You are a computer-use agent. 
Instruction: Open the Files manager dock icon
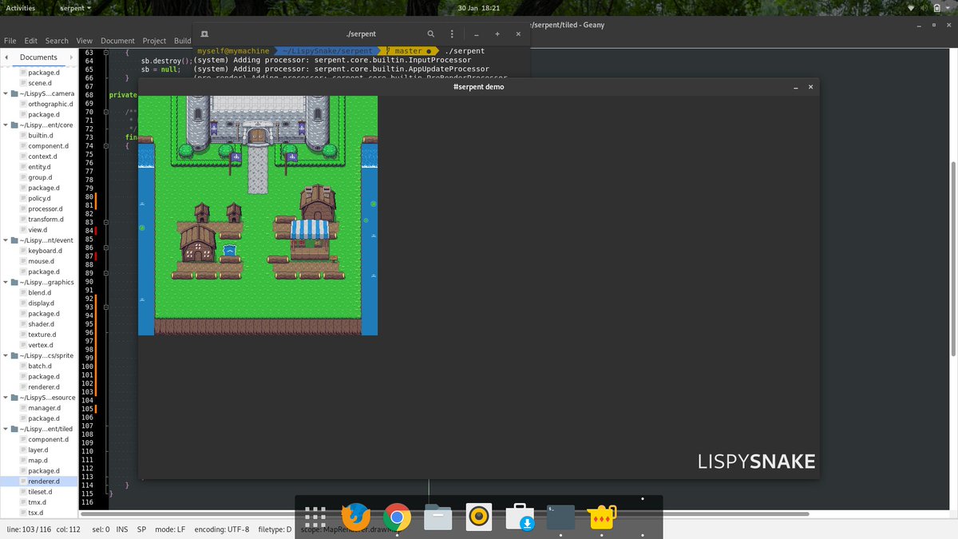[438, 517]
